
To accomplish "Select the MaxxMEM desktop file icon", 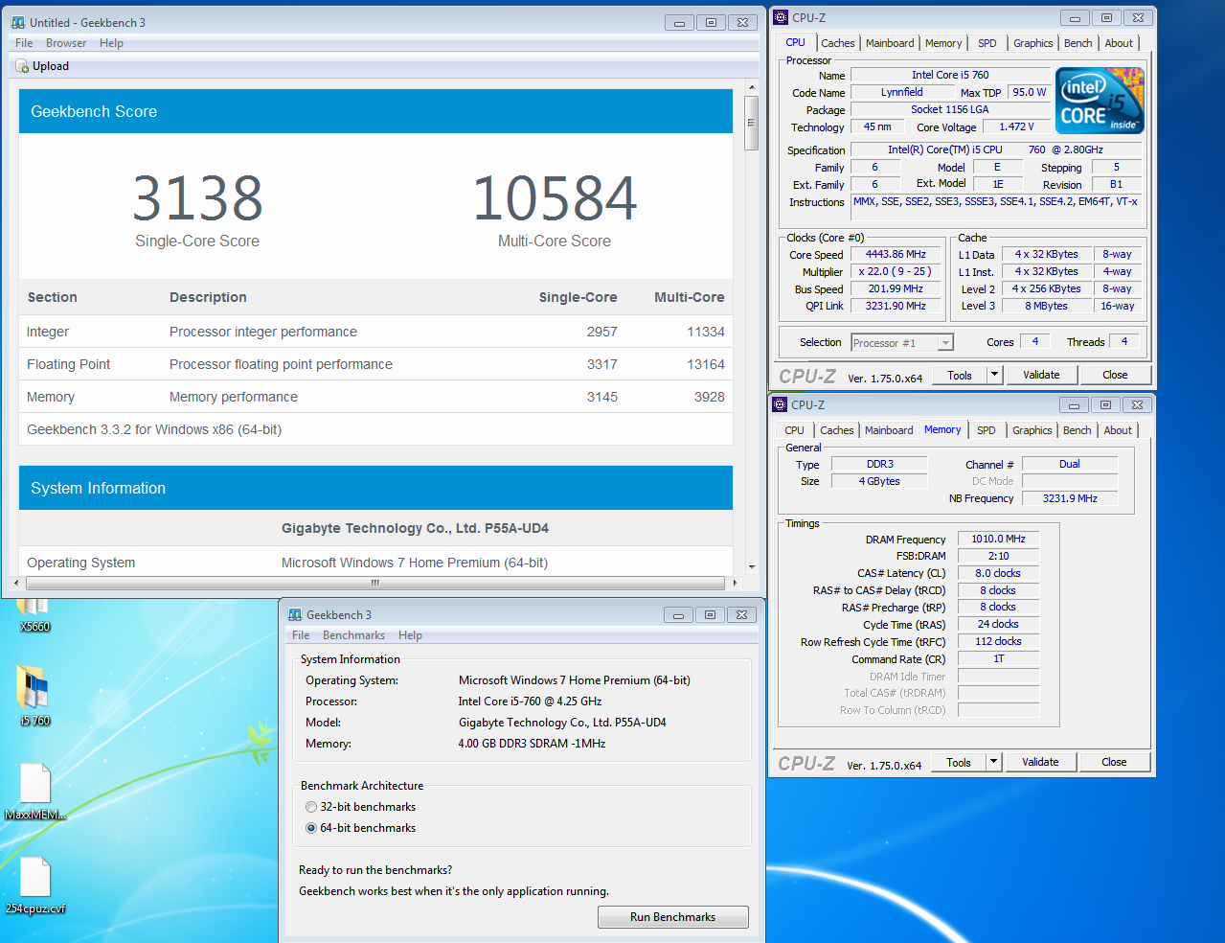I will pos(35,792).
